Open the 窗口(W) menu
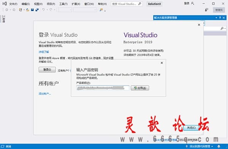Image resolution: width=228 pixels, height=149 pixels. (x=89, y=4)
